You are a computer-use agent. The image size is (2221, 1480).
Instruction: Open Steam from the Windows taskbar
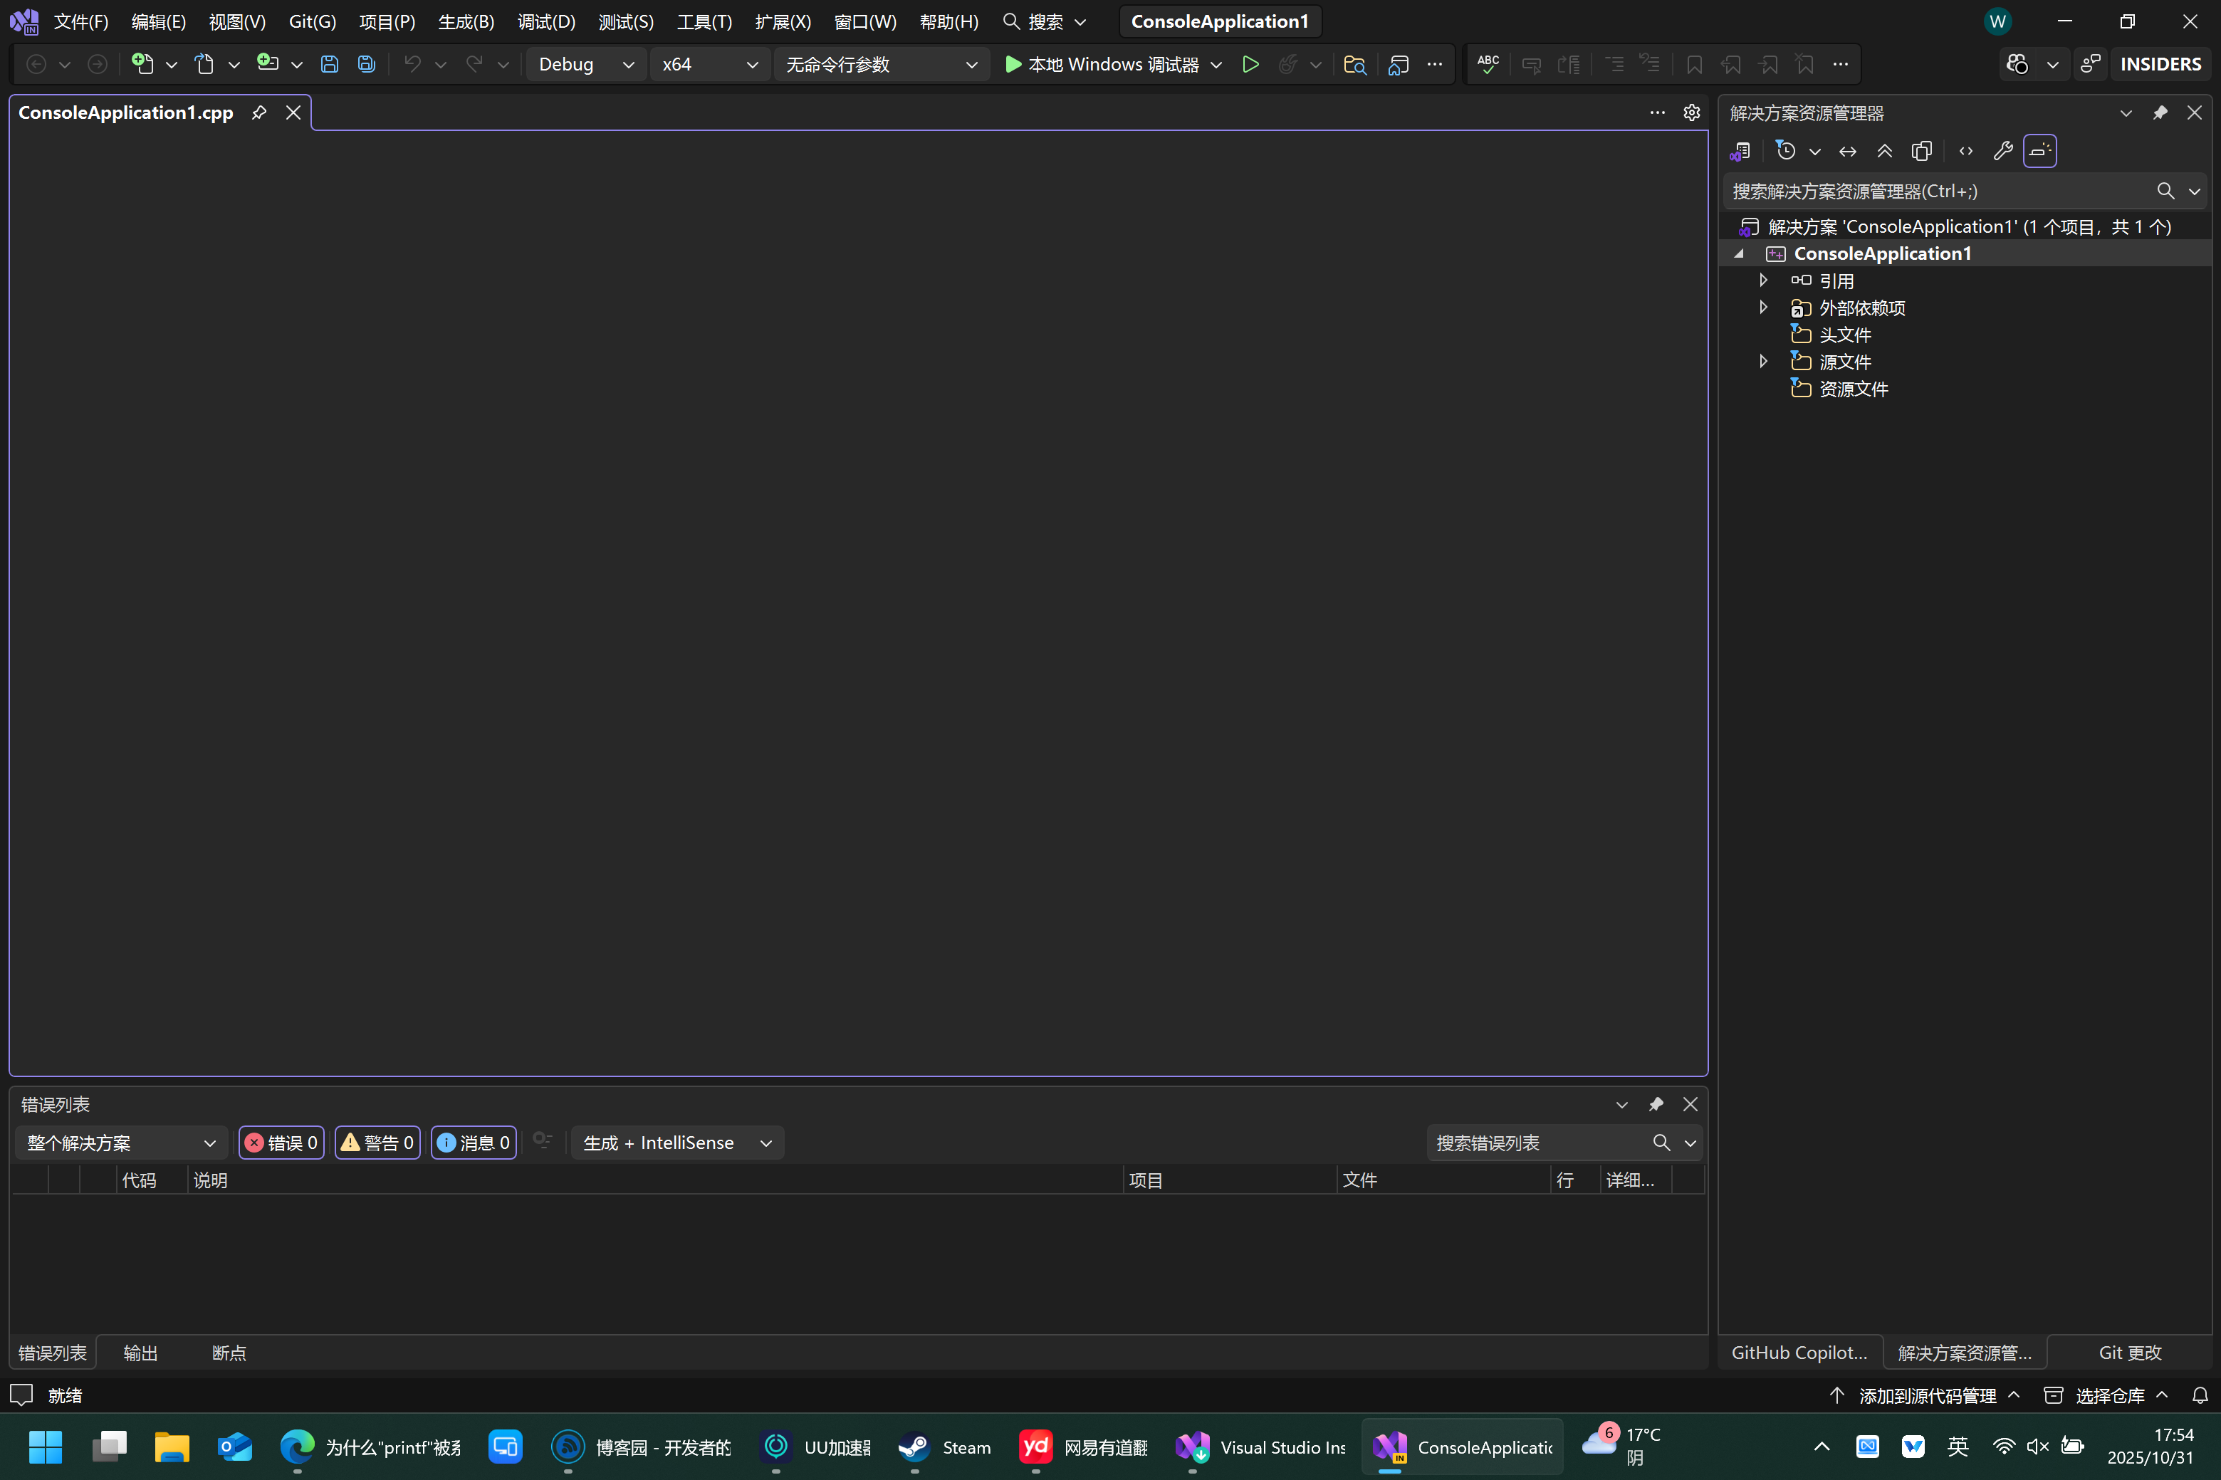click(x=945, y=1447)
